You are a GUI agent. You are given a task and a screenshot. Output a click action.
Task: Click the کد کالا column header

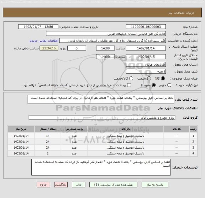[x=177, y=129]
